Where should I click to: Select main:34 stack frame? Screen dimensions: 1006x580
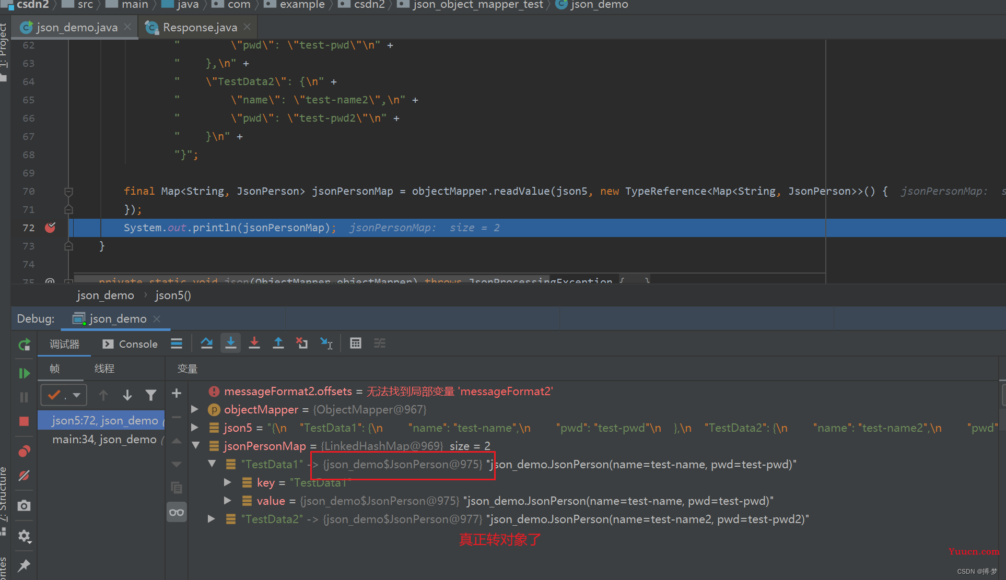(x=101, y=440)
